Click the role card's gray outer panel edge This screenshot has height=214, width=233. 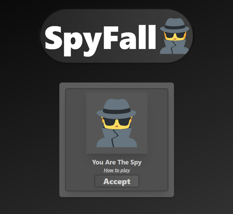click(62, 140)
